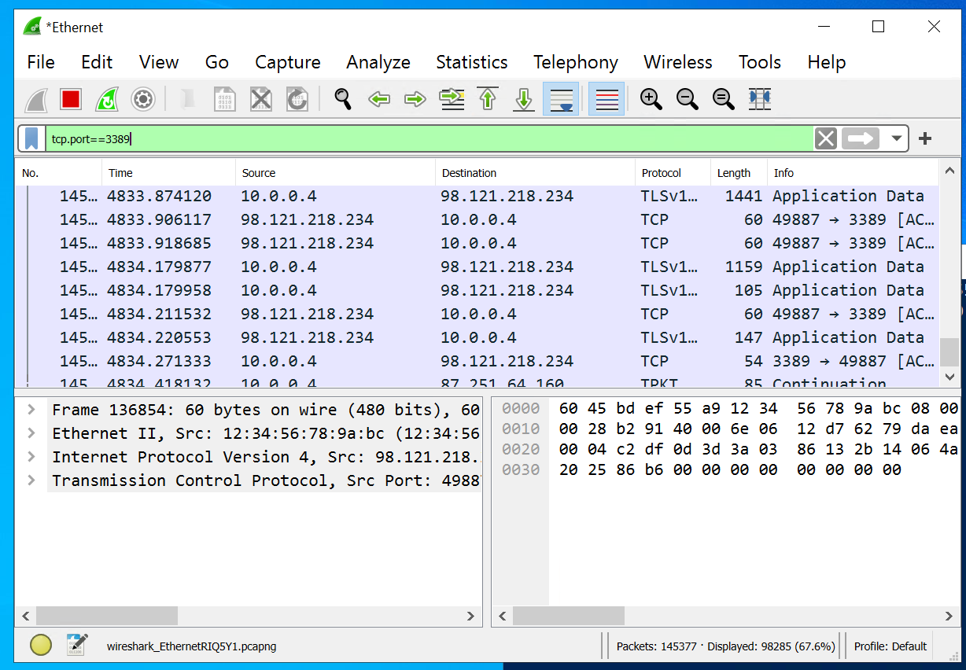The height and width of the screenshot is (670, 966).
Task: Go to the last packet
Action: coord(523,99)
